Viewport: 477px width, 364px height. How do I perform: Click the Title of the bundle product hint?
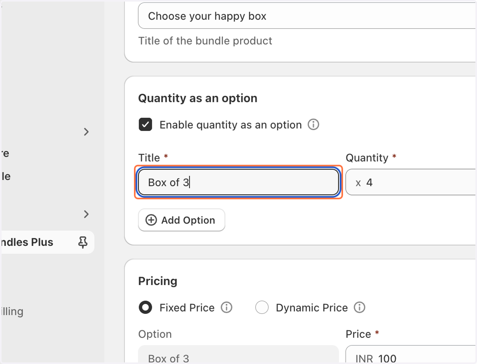[205, 41]
